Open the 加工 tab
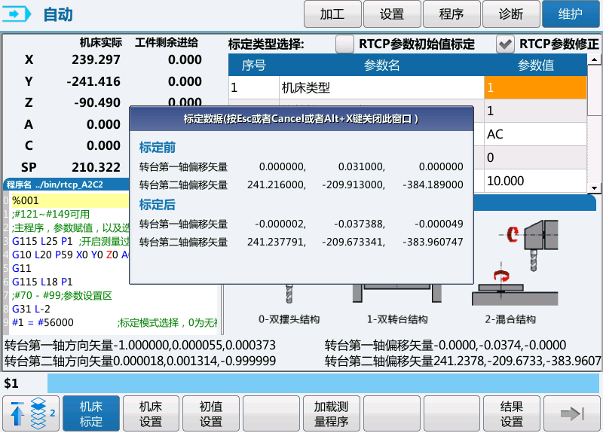The width and height of the screenshot is (603, 433). click(x=332, y=14)
